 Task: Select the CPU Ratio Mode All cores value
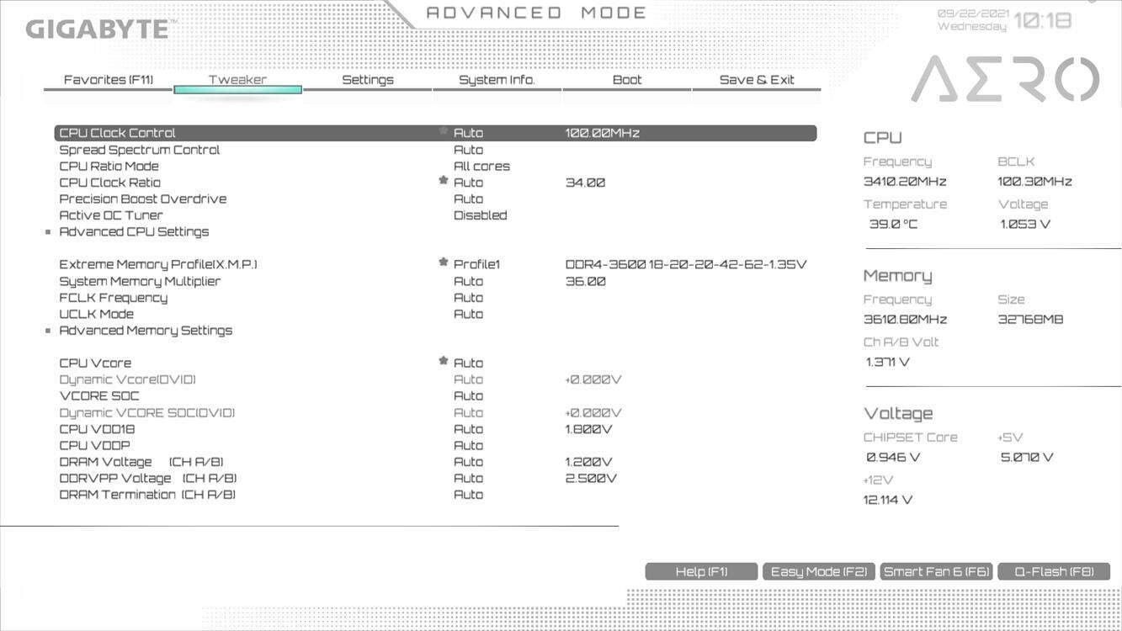[481, 167]
